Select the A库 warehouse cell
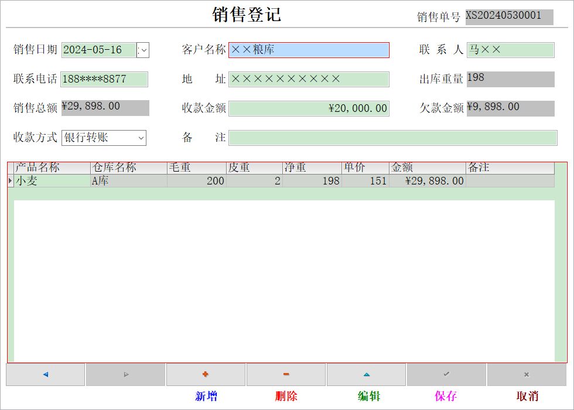Viewport: 574px width, 410px height. point(129,181)
